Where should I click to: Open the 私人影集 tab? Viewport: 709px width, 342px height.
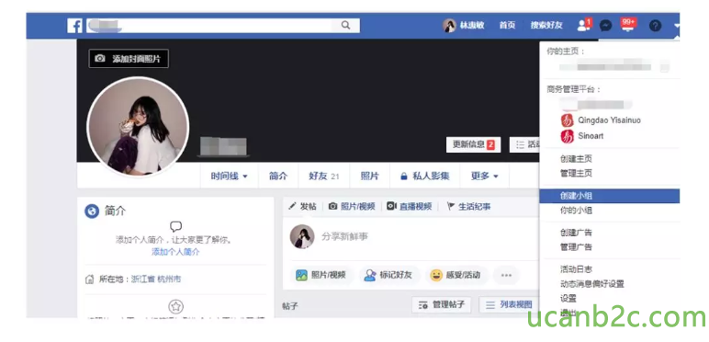[425, 176]
